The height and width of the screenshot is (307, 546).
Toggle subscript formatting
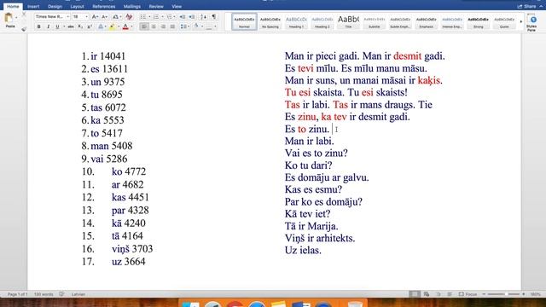80,26
